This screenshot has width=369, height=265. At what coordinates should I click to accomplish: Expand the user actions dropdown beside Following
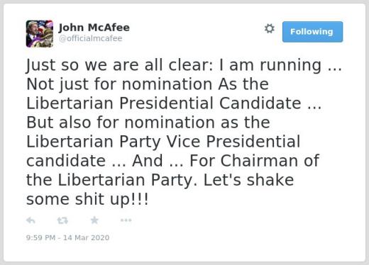pos(270,29)
